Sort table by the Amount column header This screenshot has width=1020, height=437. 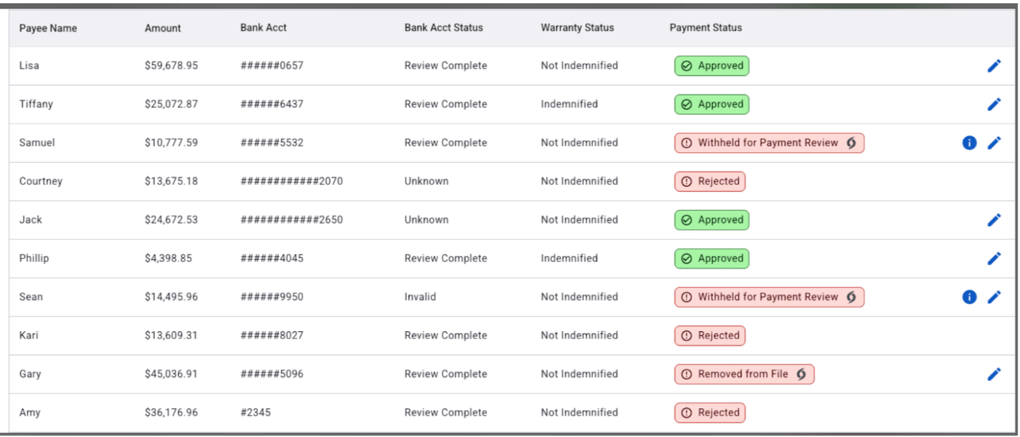(162, 27)
